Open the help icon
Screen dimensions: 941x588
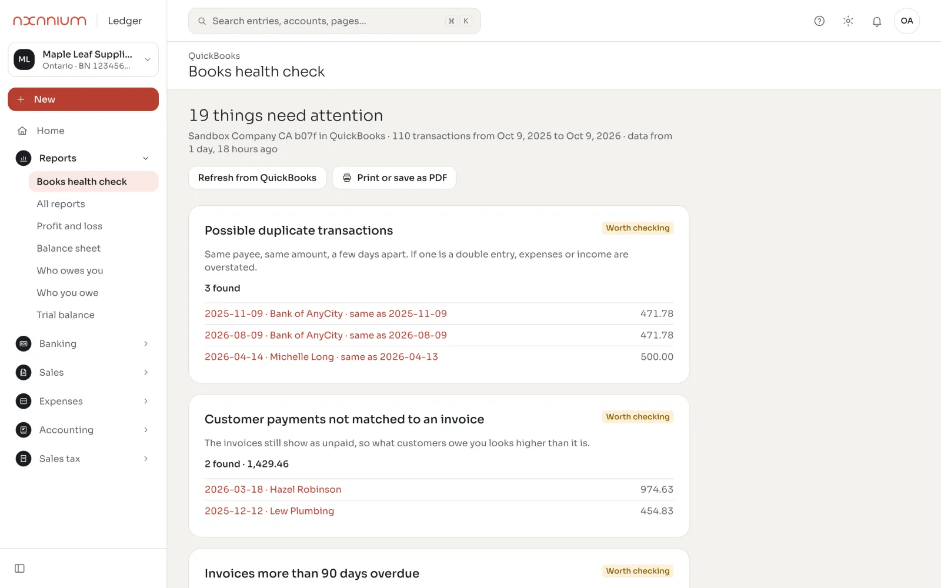tap(819, 21)
